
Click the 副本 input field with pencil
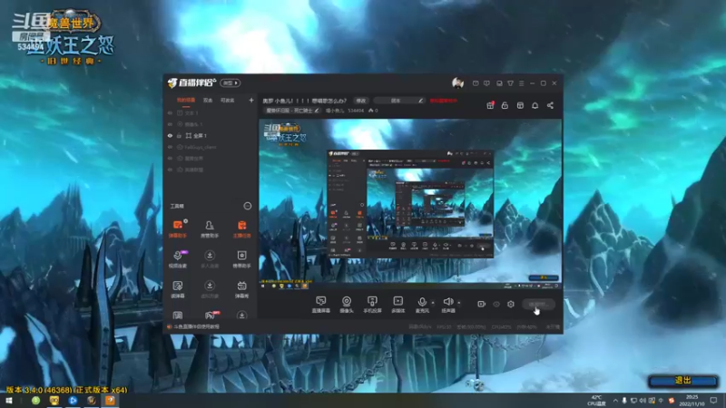coord(399,101)
